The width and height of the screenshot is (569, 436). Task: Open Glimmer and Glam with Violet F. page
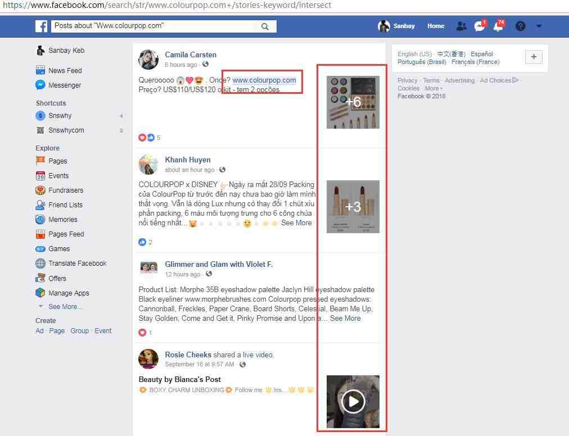tap(219, 265)
